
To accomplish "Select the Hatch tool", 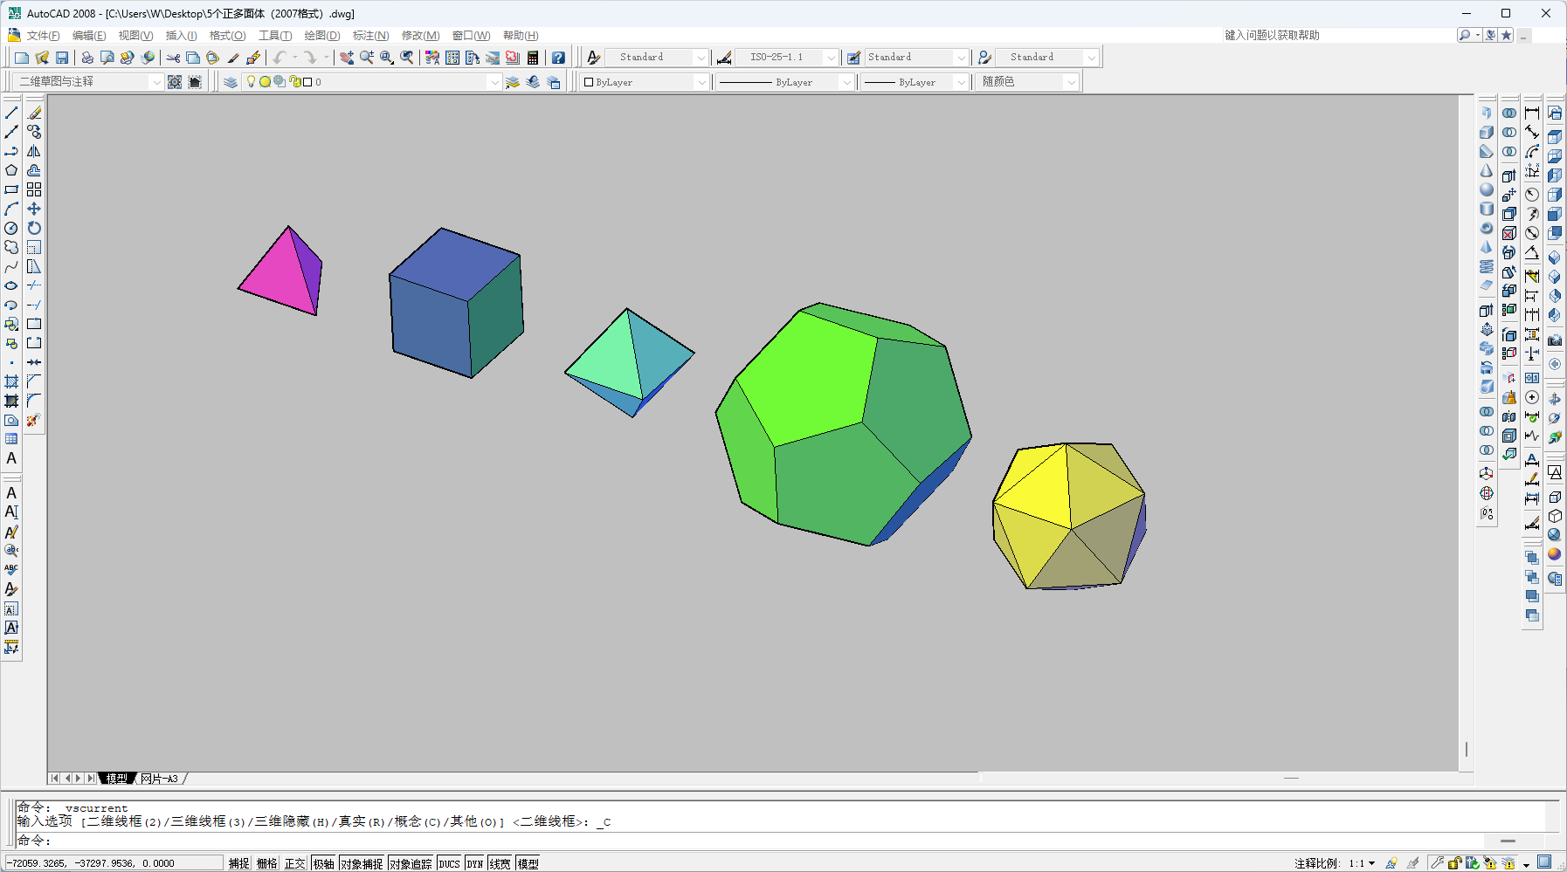I will point(11,381).
